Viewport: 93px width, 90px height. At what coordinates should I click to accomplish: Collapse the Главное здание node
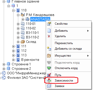[4, 1]
